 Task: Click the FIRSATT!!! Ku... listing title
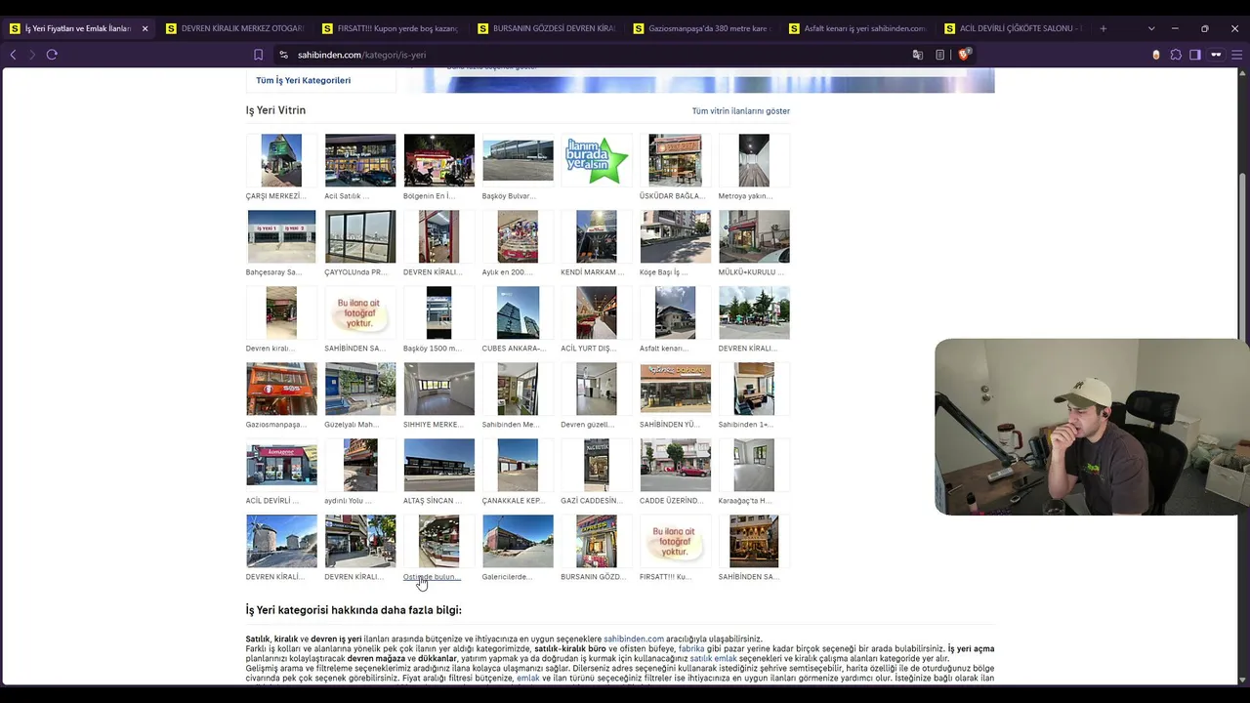(x=665, y=577)
